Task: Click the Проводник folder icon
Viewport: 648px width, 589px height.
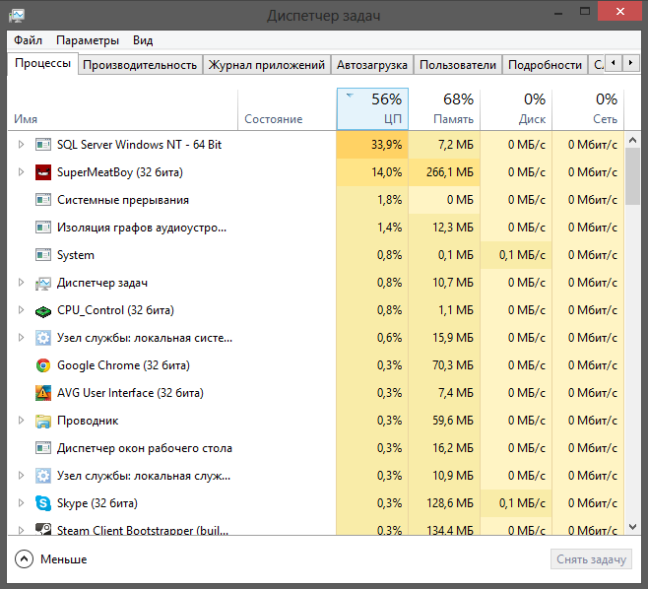Action: pos(43,421)
